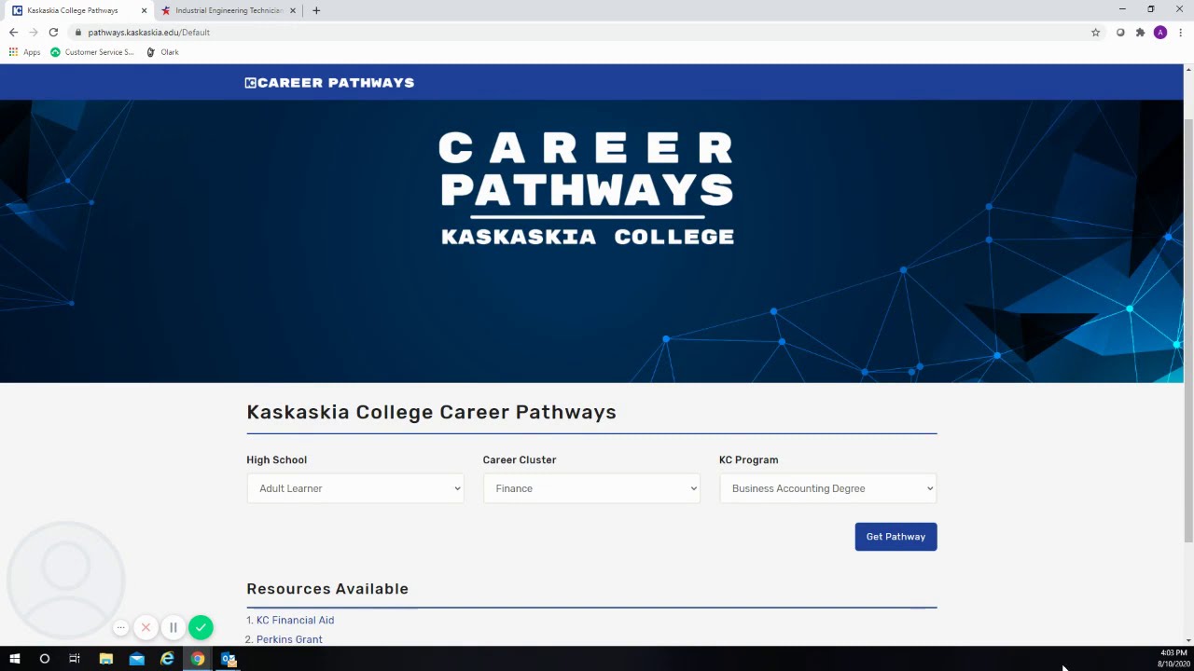This screenshot has height=671, width=1194.
Task: Click the Chrome recording indicator icon
Action: [1120, 32]
